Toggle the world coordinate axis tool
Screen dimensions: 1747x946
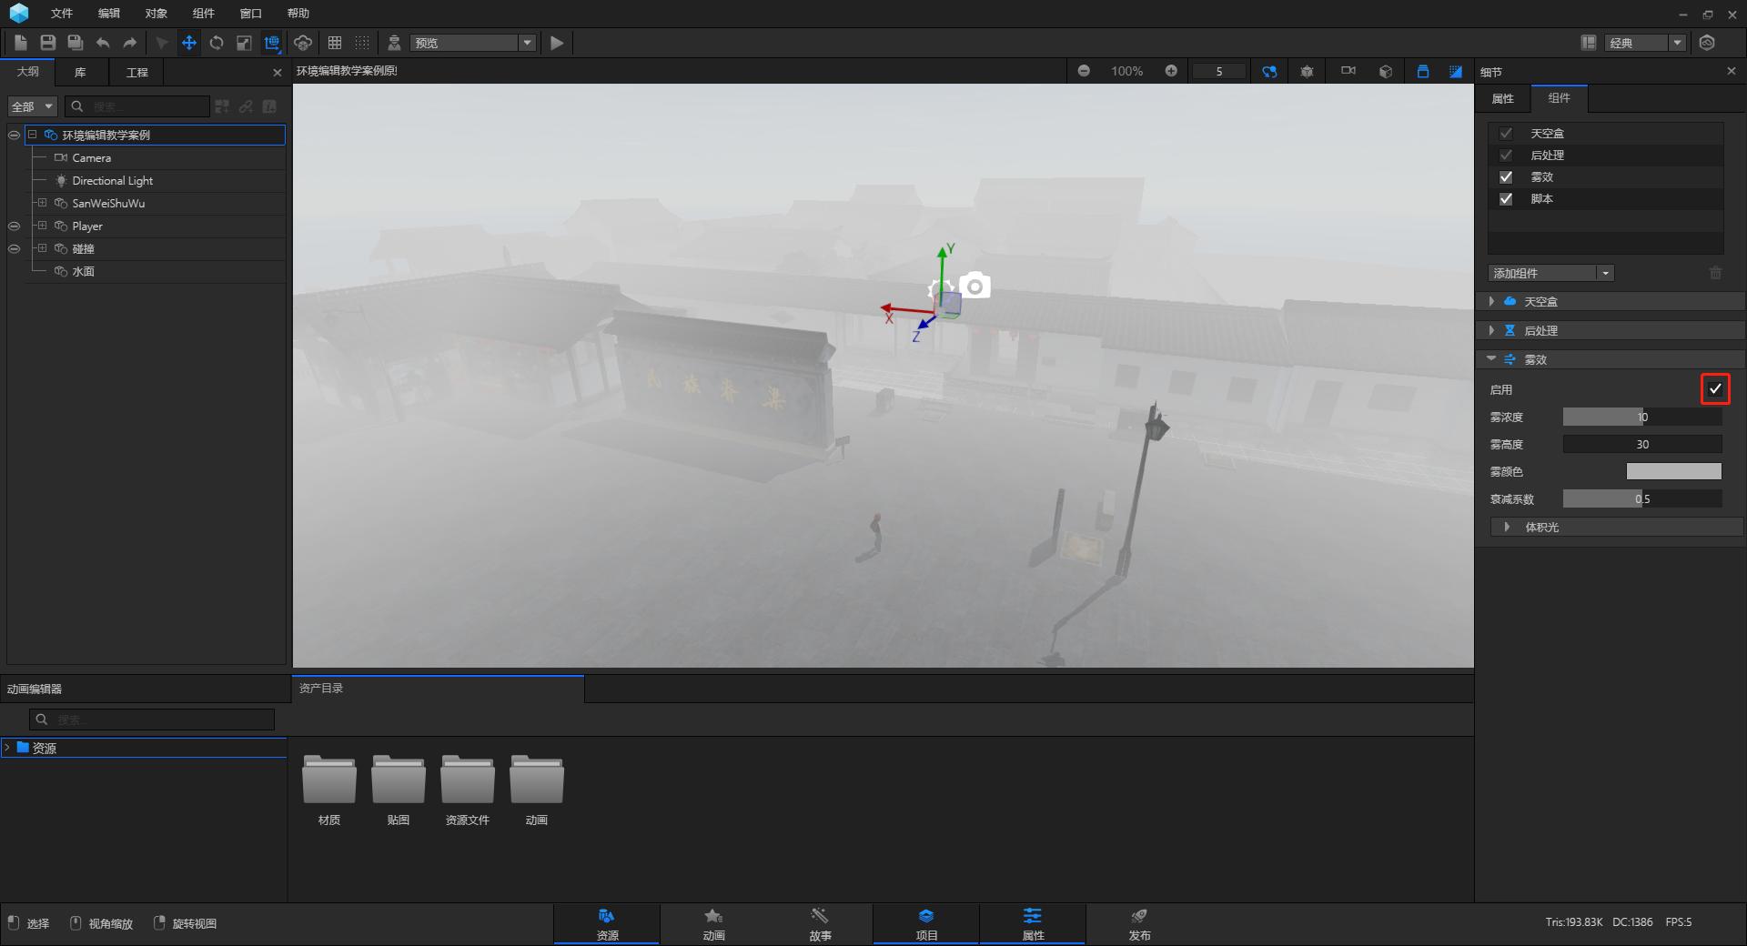tap(272, 43)
